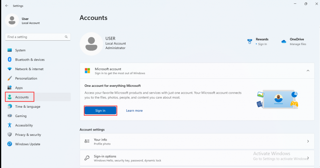This screenshot has width=320, height=168.
Task: Click the Accounts person icon
Action: [10, 97]
